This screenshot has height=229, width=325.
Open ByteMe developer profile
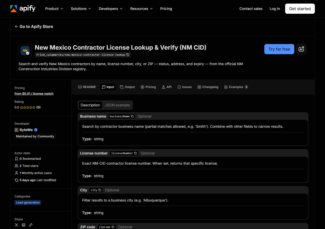(x=26, y=130)
